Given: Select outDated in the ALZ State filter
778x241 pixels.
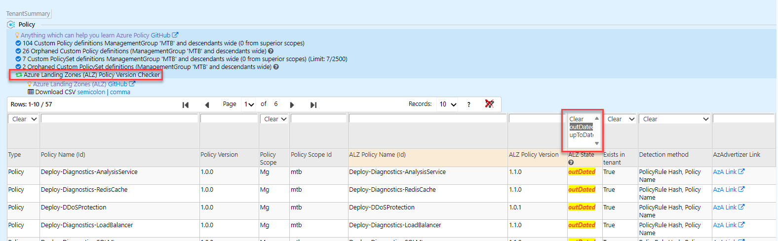Looking at the screenshot, I should [x=581, y=127].
